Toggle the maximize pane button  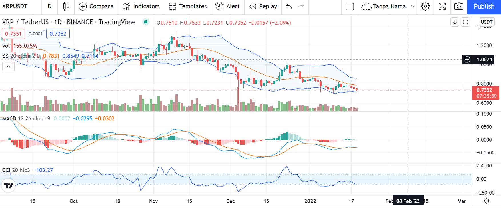[466, 22]
